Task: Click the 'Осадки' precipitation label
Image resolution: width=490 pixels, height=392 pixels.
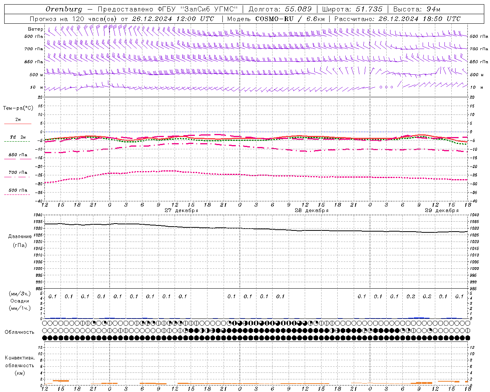Action: 20,301
